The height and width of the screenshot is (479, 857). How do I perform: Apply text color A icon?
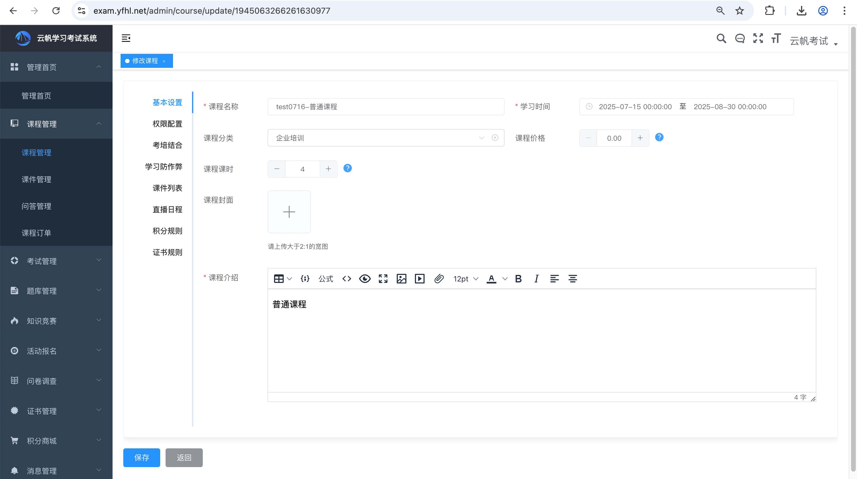point(491,278)
